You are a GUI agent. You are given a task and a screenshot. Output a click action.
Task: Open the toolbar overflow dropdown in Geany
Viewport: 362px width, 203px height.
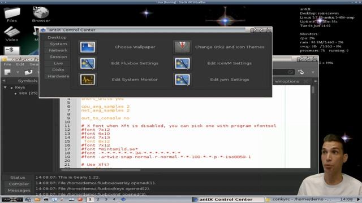pyautogui.click(x=313, y=72)
